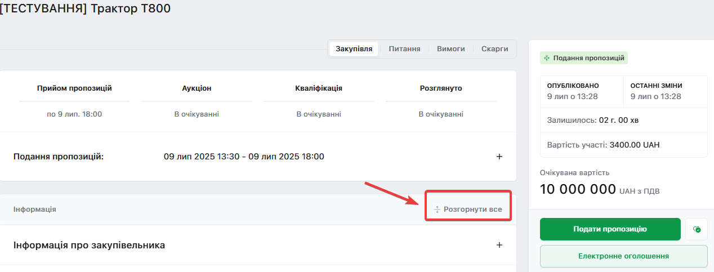Click the Кваліфікація stage in timeline

click(x=319, y=88)
